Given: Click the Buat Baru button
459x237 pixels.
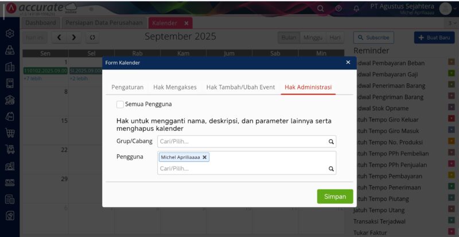Looking at the screenshot, I should [434, 37].
